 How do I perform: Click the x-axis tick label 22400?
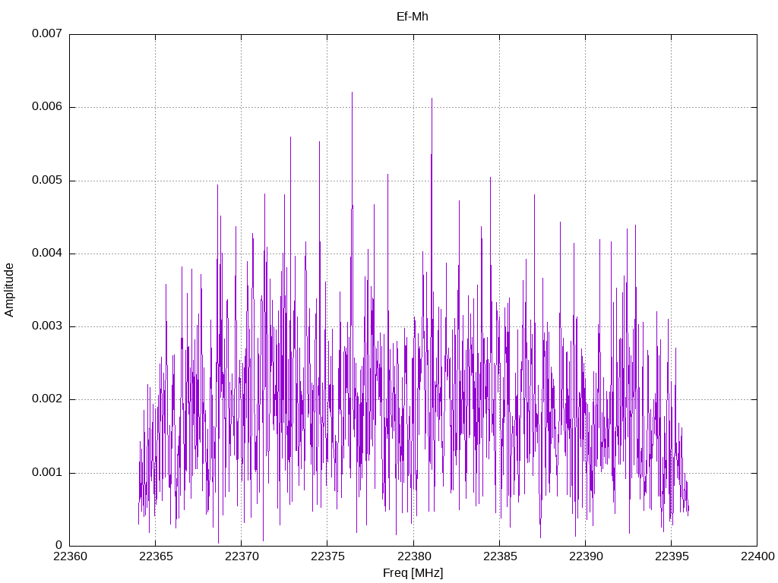(x=757, y=556)
